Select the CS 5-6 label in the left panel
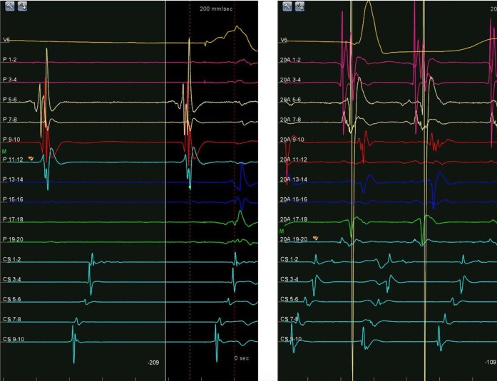The height and width of the screenshot is (381, 497). 11,299
